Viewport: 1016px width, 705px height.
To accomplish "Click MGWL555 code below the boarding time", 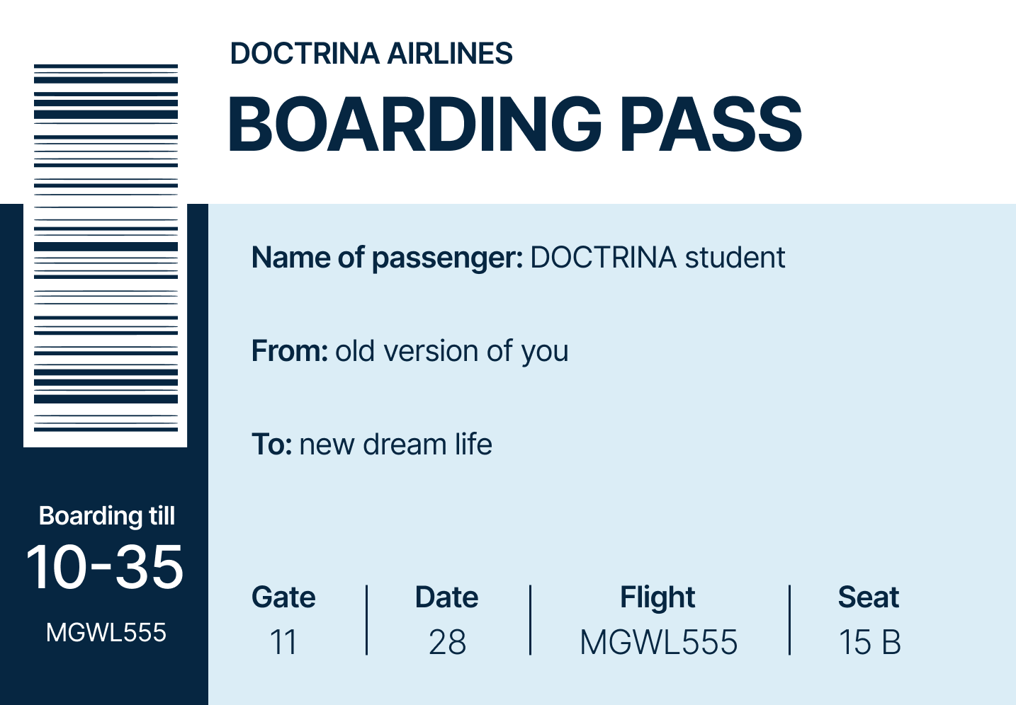I will 106,632.
